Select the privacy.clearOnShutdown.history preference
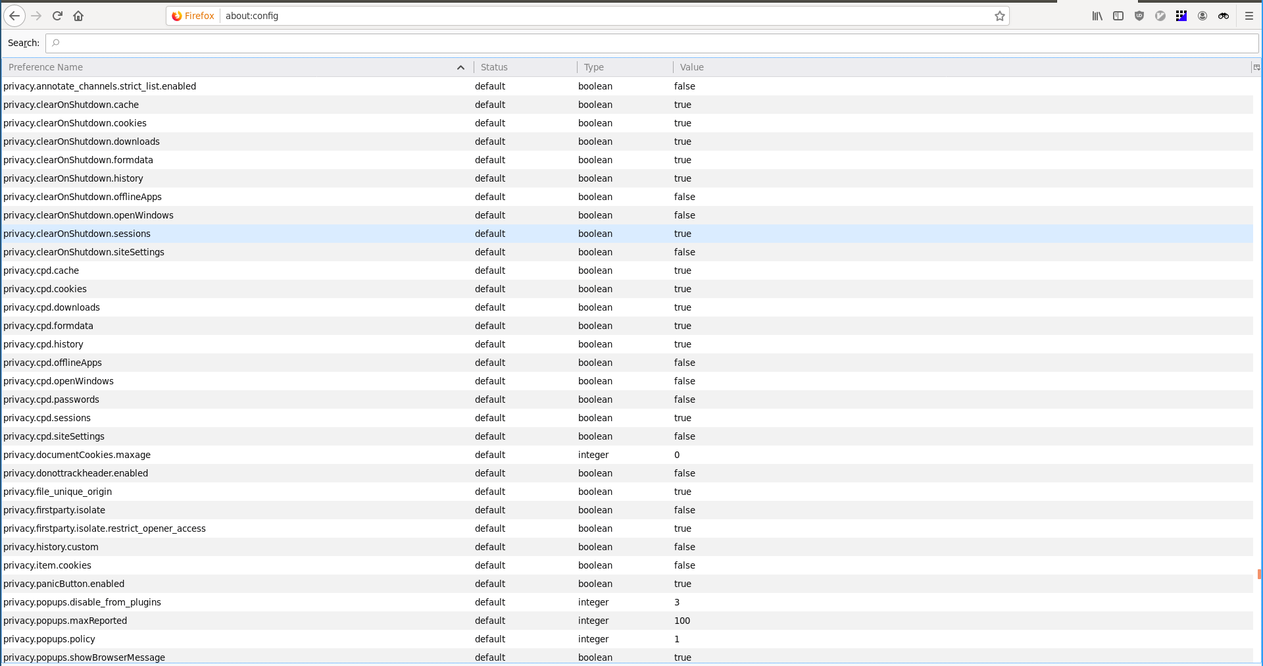Viewport: 1263px width, 666px height. pyautogui.click(x=628, y=178)
